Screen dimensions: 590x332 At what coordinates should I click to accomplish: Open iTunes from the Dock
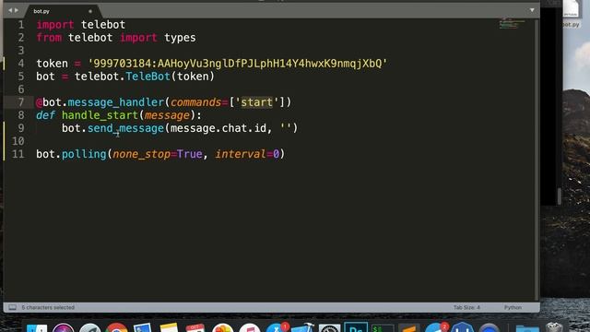click(x=249, y=327)
